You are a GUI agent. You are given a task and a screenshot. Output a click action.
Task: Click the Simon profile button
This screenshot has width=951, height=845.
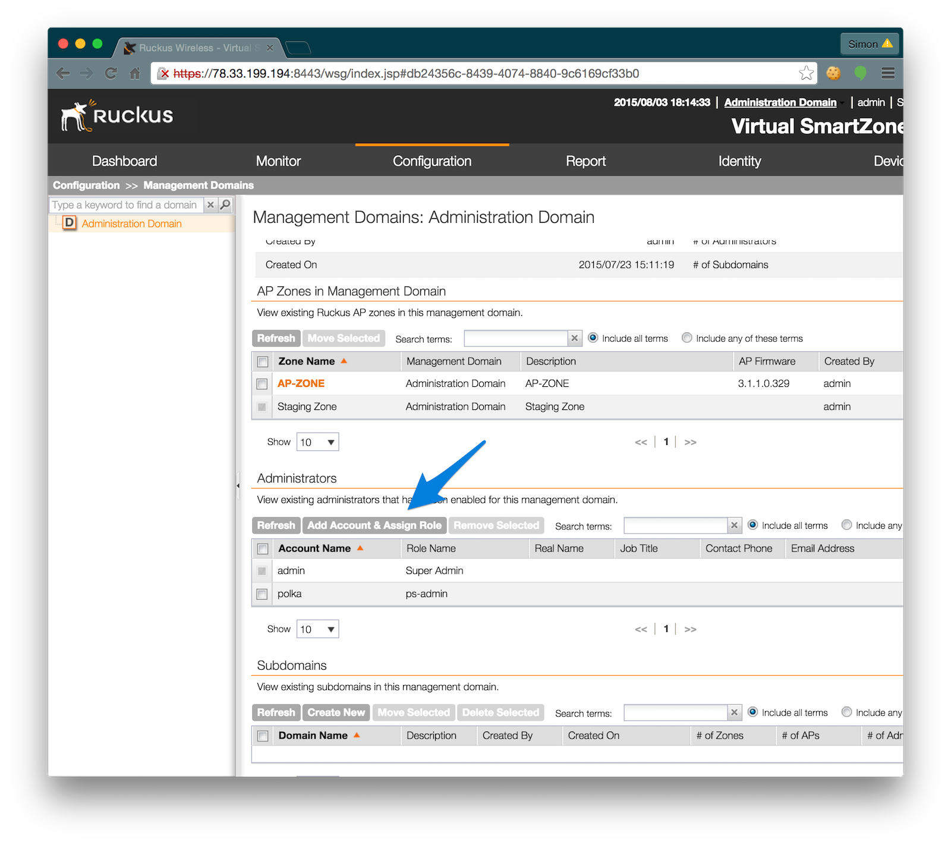coord(870,44)
